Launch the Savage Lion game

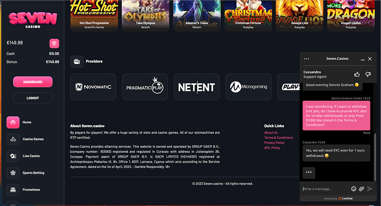click(300, 16)
